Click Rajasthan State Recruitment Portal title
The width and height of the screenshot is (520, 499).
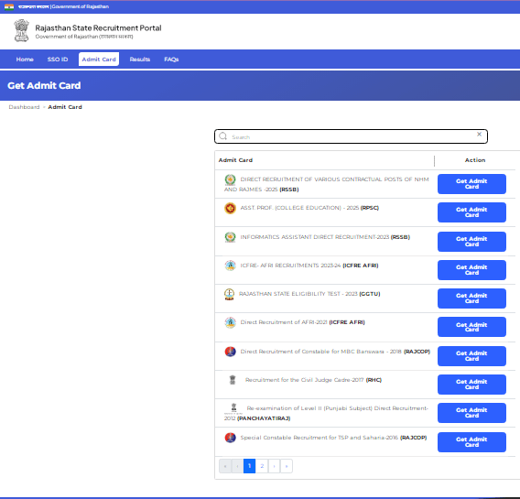[98, 28]
